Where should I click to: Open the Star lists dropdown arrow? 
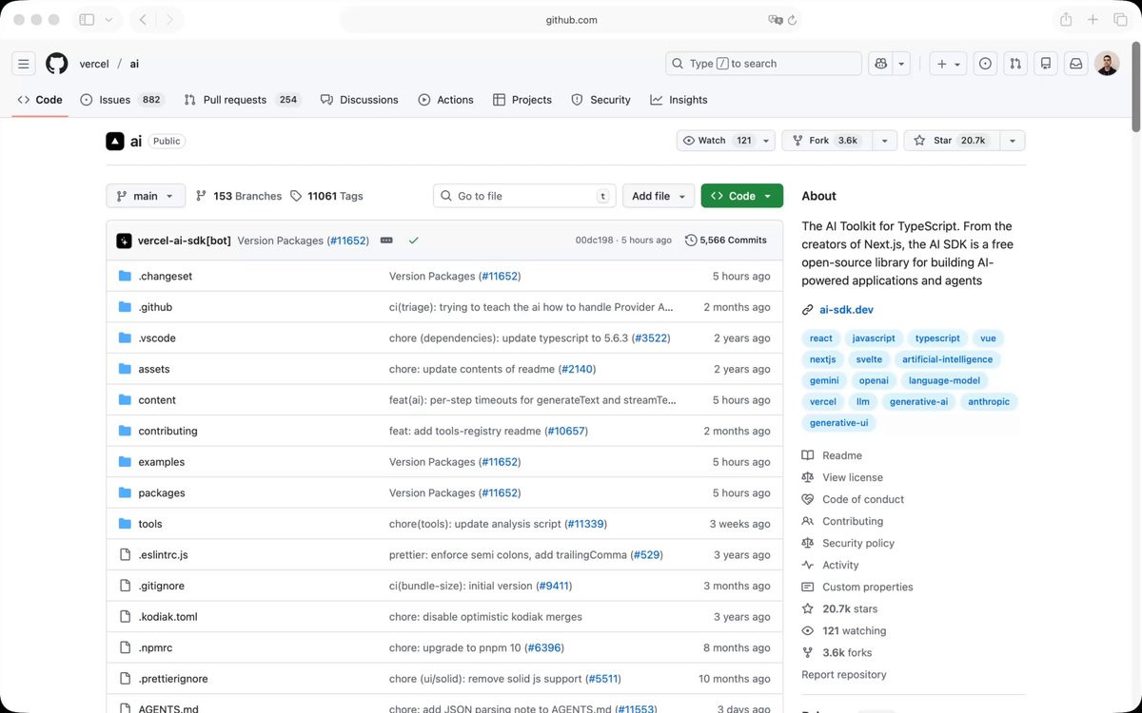pyautogui.click(x=1013, y=141)
